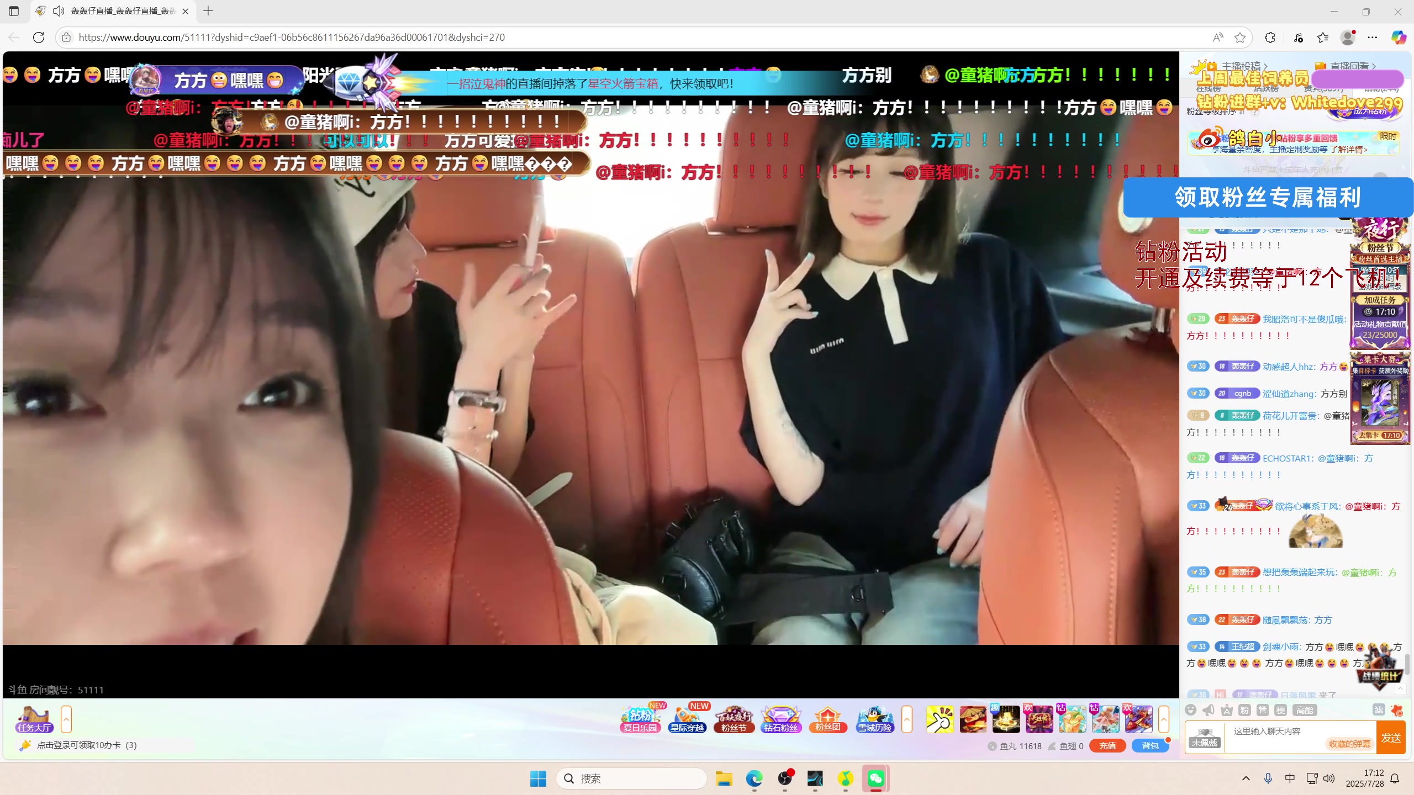Expand the arrow beside 任务大厅

point(66,719)
